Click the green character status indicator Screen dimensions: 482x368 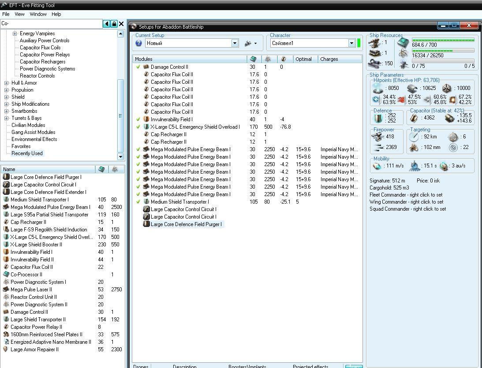359,43
